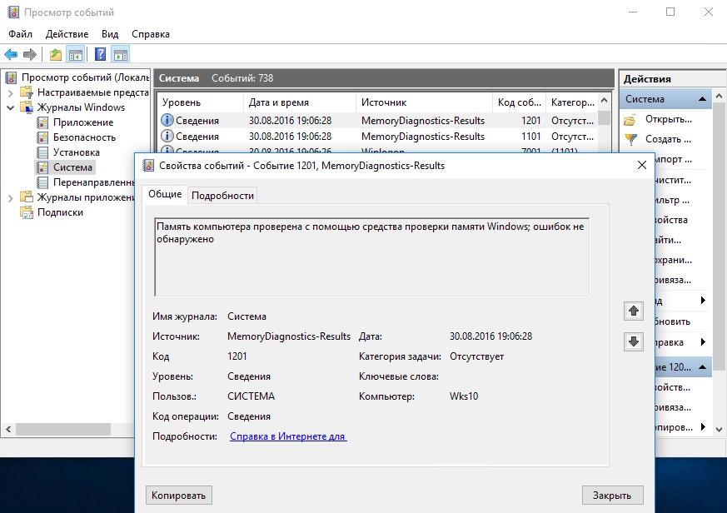Screen dimensions: 727x513
Task: Show the previous event with up arrow
Action: 634,311
